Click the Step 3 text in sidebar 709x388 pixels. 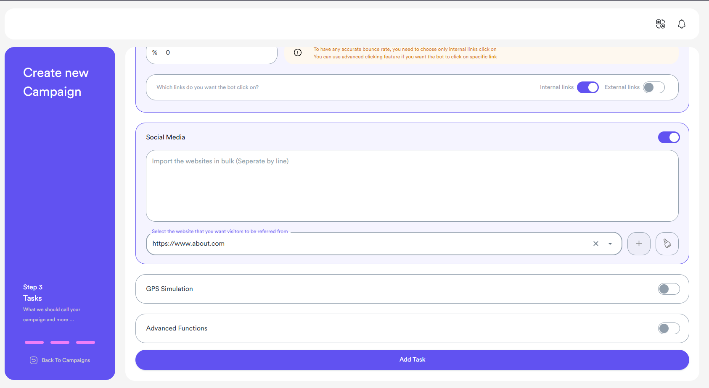tap(33, 287)
